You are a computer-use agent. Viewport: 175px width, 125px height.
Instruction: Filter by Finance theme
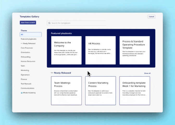pos(24,79)
